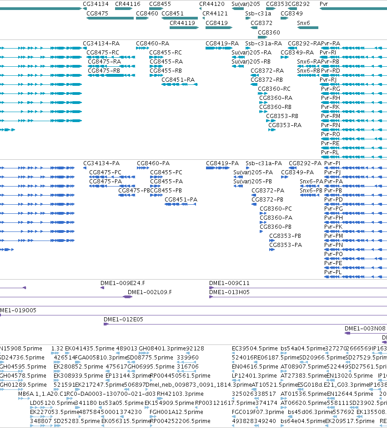Click the teal gene bar under Snx6
The width and height of the screenshot is (387, 428).
point(308,28)
